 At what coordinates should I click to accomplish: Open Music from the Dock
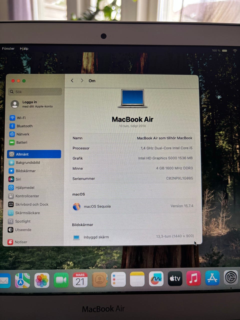pyautogui.click(x=193, y=278)
